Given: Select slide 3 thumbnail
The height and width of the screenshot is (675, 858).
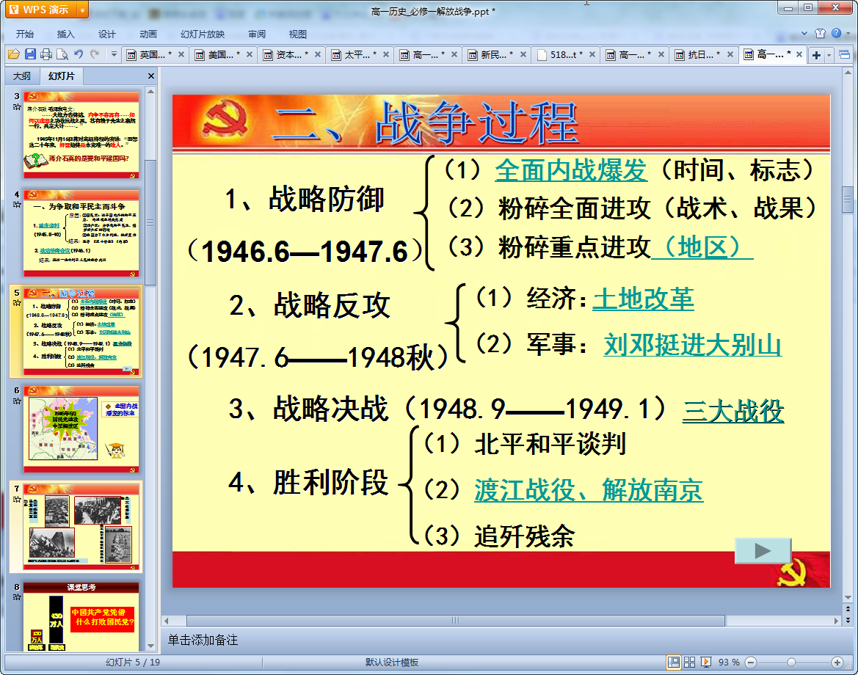Looking at the screenshot, I should click(x=81, y=135).
